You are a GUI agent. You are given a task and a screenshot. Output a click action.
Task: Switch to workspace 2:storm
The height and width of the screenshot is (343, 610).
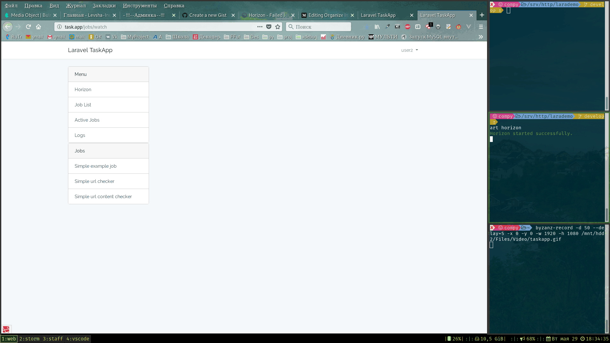tap(30, 339)
